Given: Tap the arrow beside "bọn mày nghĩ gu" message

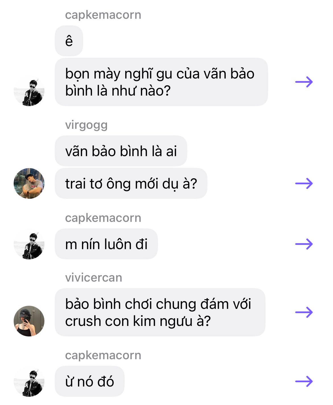Looking at the screenshot, I should 304,82.
